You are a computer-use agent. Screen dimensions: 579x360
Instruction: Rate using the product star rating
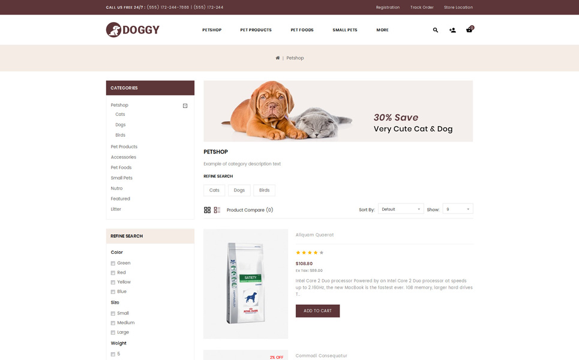310,253
